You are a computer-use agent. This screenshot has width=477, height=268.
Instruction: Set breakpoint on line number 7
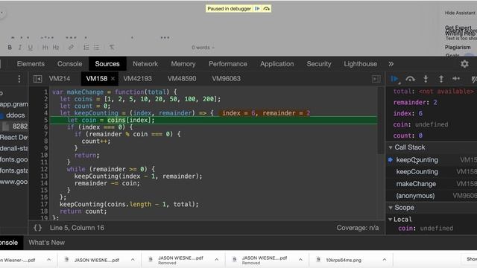(45, 134)
